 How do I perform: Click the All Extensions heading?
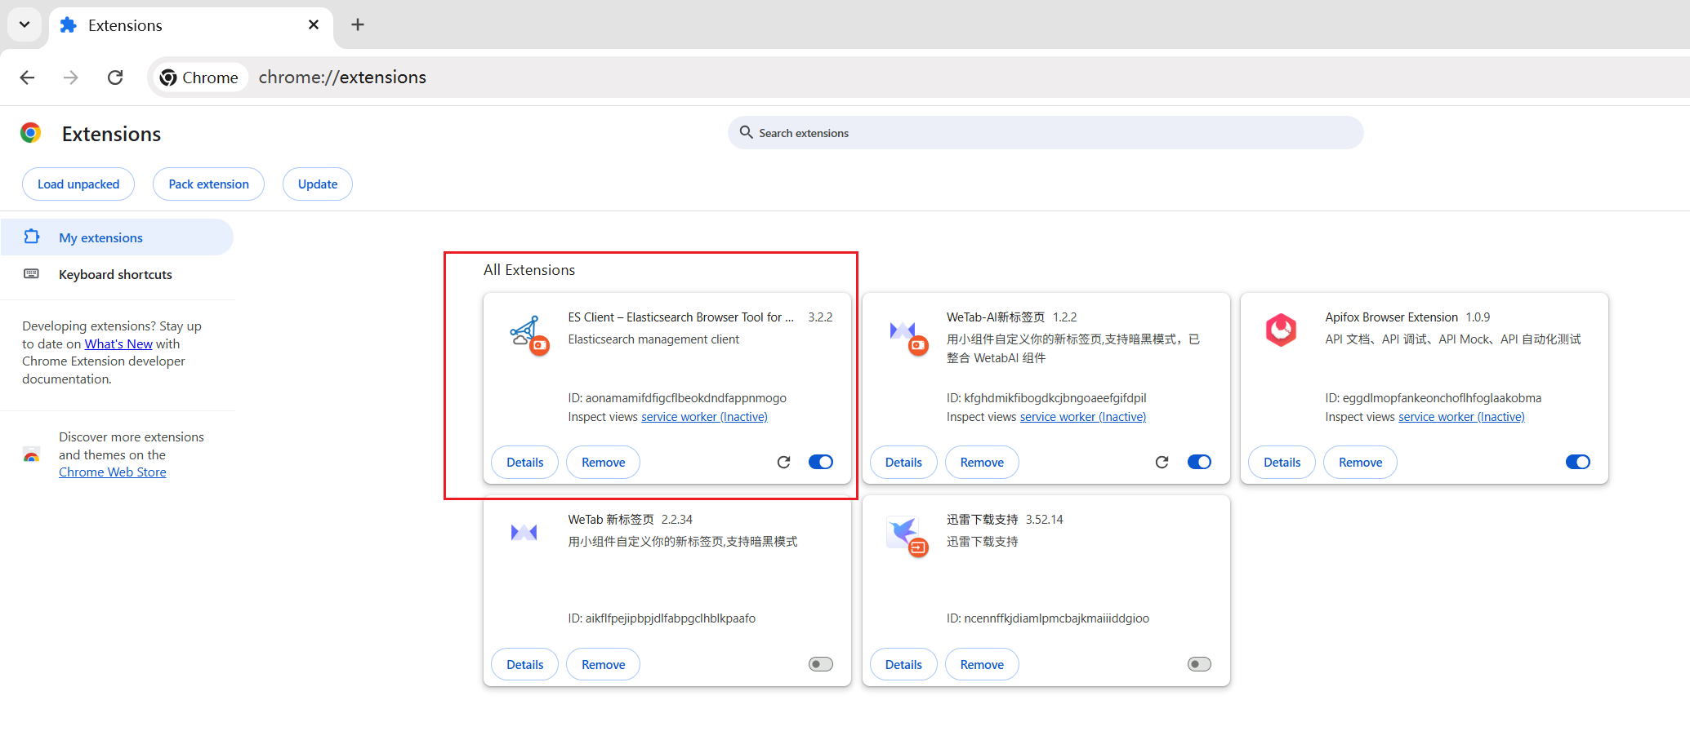pos(529,270)
